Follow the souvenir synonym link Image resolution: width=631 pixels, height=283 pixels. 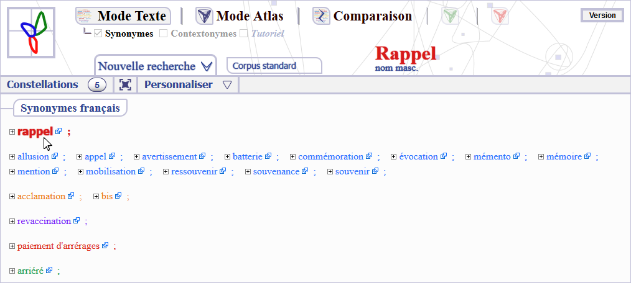click(352, 171)
